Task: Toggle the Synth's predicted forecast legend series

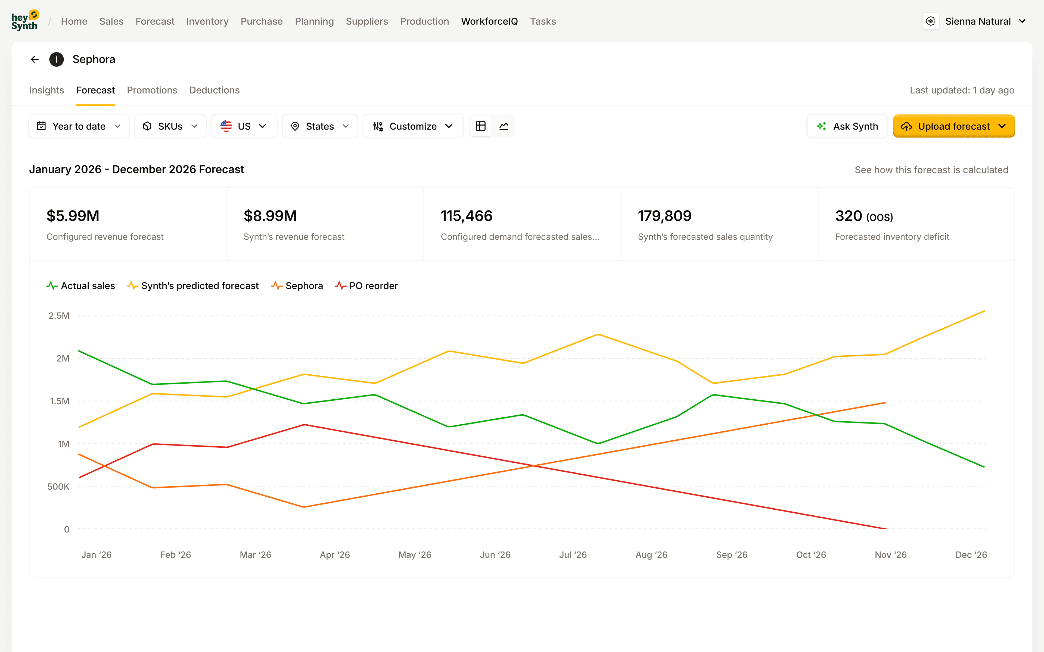Action: [193, 286]
